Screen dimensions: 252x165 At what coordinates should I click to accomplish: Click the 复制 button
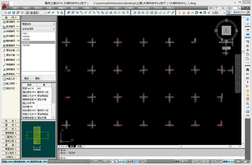coord(37,78)
